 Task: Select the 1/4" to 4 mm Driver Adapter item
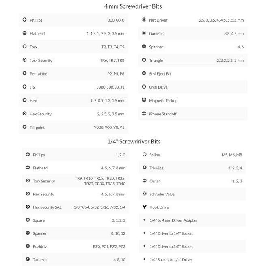[173, 220]
